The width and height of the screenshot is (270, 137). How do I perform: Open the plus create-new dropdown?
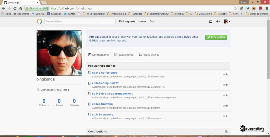(218, 22)
